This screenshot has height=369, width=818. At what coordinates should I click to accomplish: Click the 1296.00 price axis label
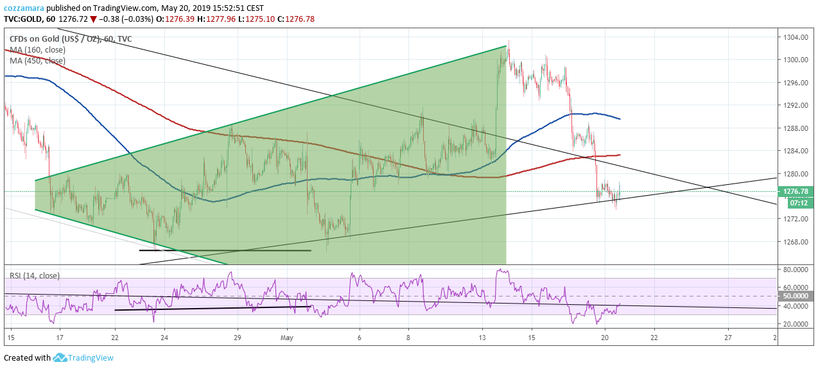pyautogui.click(x=795, y=83)
